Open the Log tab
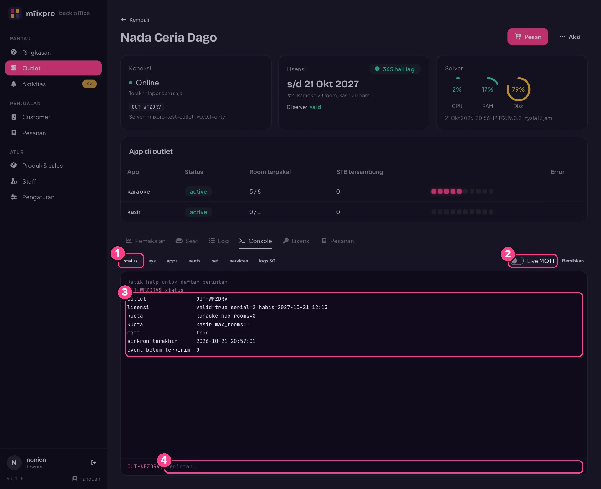Viewport: 601px width, 489px height. point(219,241)
